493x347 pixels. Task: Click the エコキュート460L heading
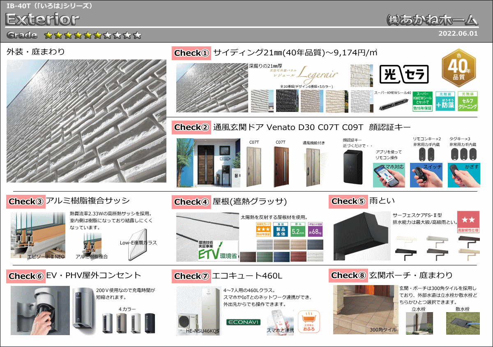click(x=248, y=276)
